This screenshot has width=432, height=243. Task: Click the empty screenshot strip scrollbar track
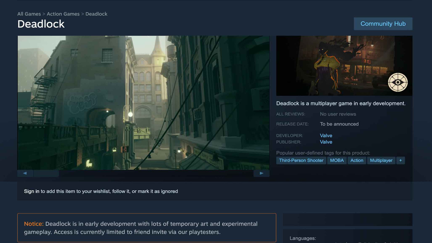(155, 173)
